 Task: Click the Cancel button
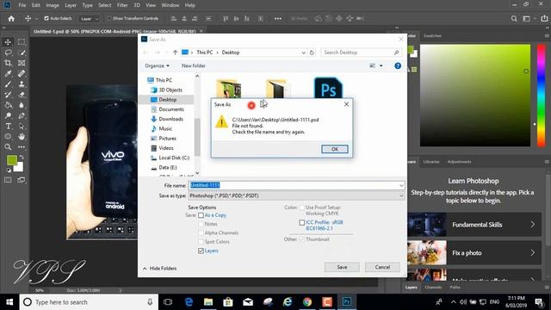[x=382, y=267]
